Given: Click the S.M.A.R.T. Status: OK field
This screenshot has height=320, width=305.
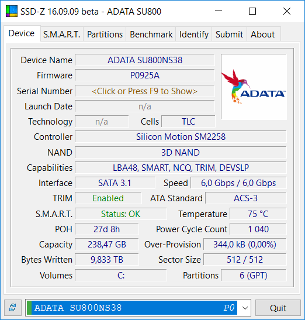Looking at the screenshot, I should tap(121, 214).
